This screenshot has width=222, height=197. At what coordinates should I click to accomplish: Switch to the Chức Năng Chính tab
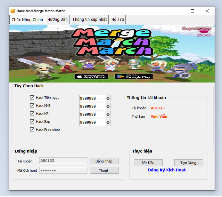[x=27, y=20]
